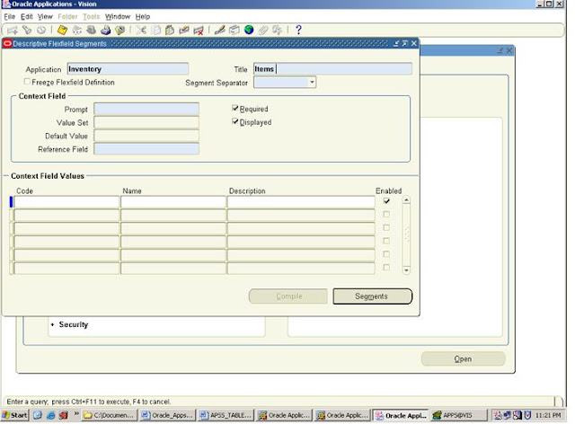This screenshot has height=424, width=575.
Task: Click the Close Form toolbar icon
Action: point(119,30)
